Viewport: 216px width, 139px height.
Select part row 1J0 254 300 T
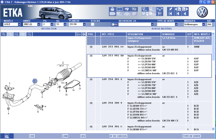pos(149,113)
